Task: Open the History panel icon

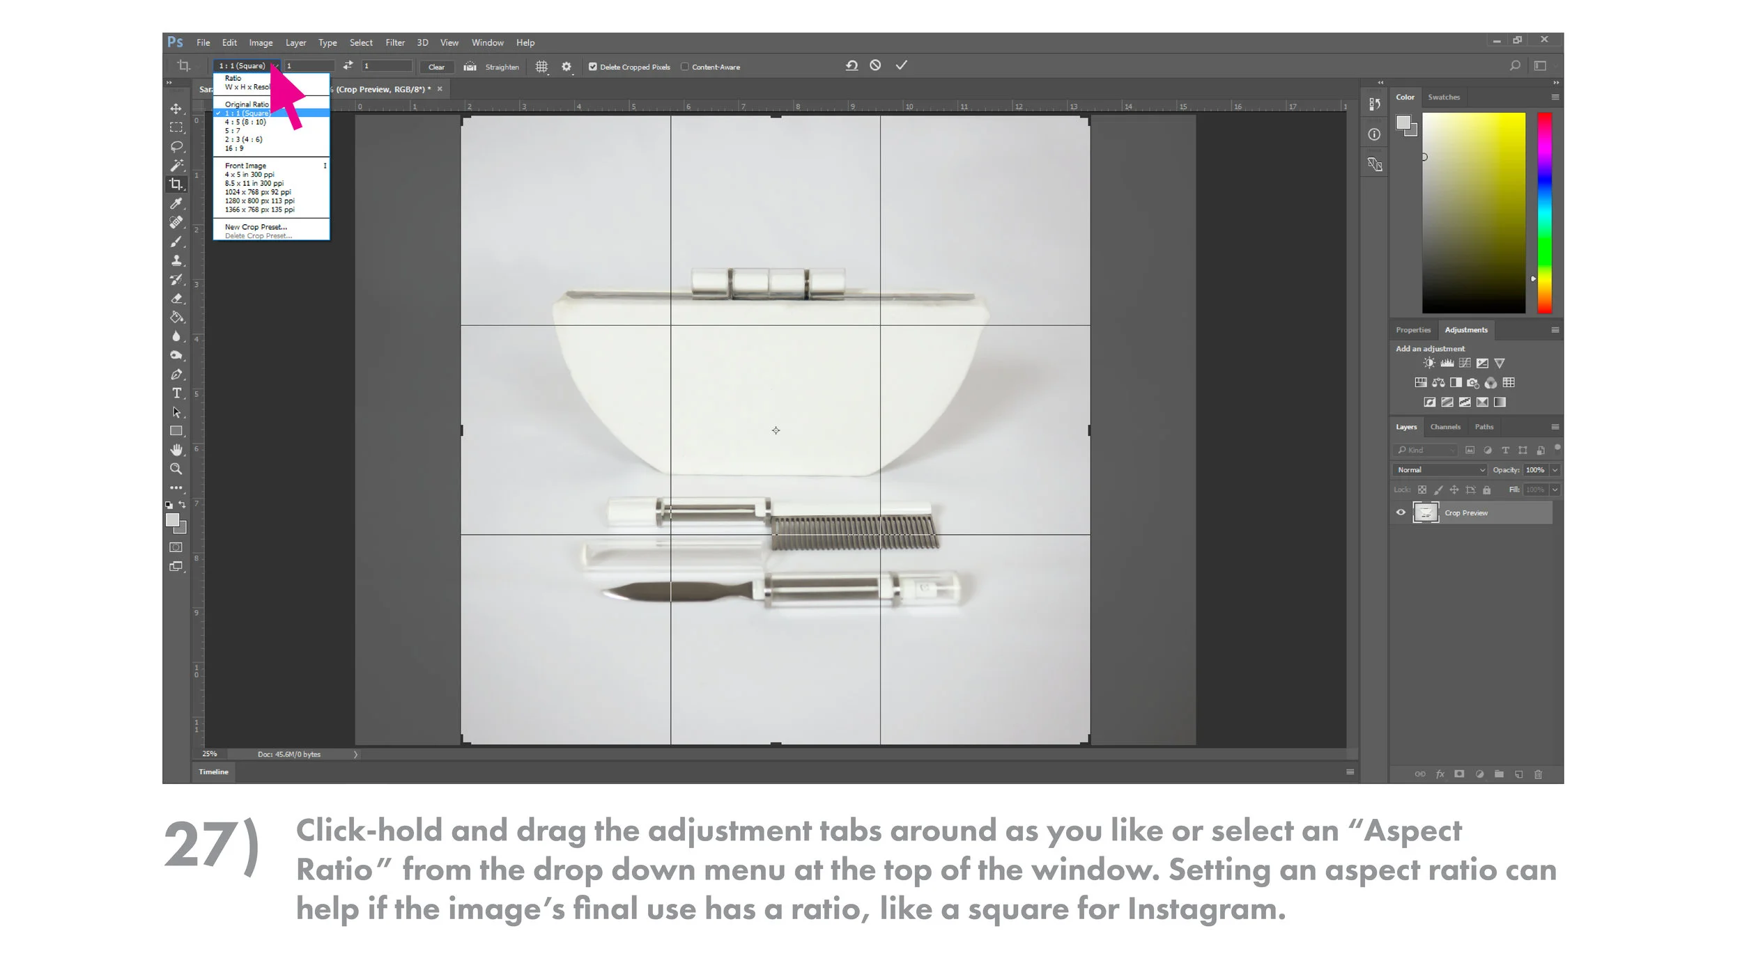Action: point(1374,104)
